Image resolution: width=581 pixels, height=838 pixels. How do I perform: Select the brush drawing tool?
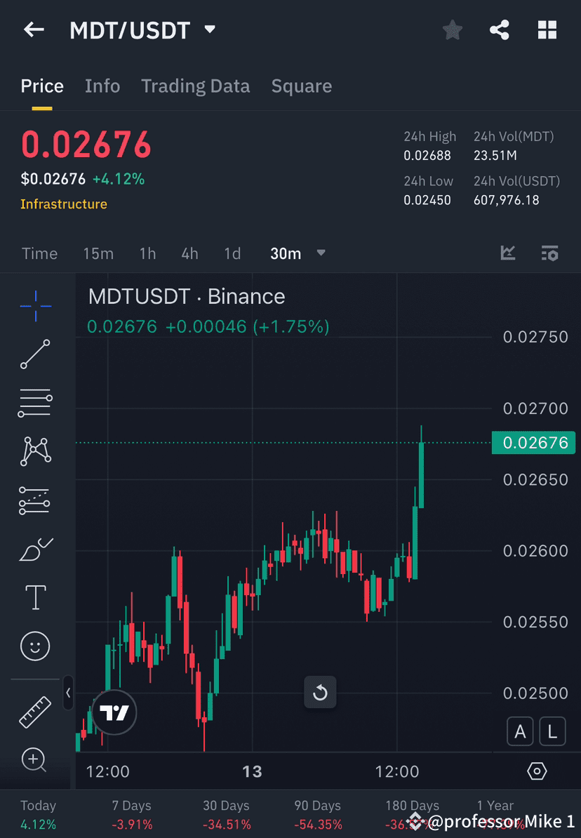[x=35, y=550]
